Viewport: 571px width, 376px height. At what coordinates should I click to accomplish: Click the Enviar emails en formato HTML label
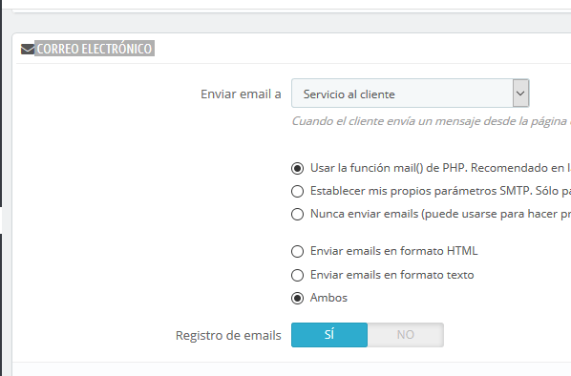tap(394, 251)
